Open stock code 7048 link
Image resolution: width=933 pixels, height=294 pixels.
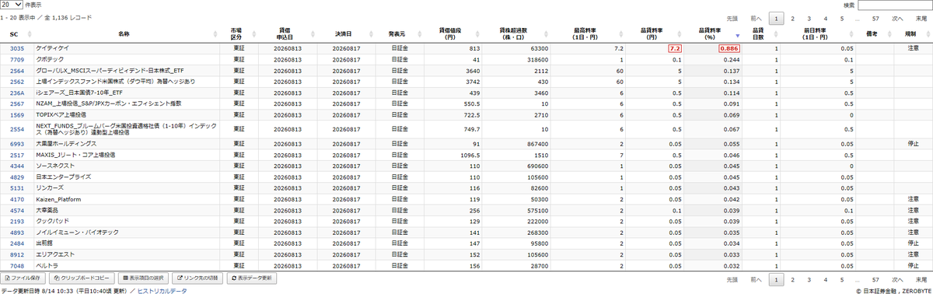[x=17, y=265]
